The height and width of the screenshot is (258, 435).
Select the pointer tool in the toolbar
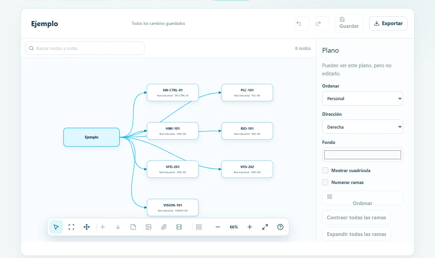[x=56, y=227]
